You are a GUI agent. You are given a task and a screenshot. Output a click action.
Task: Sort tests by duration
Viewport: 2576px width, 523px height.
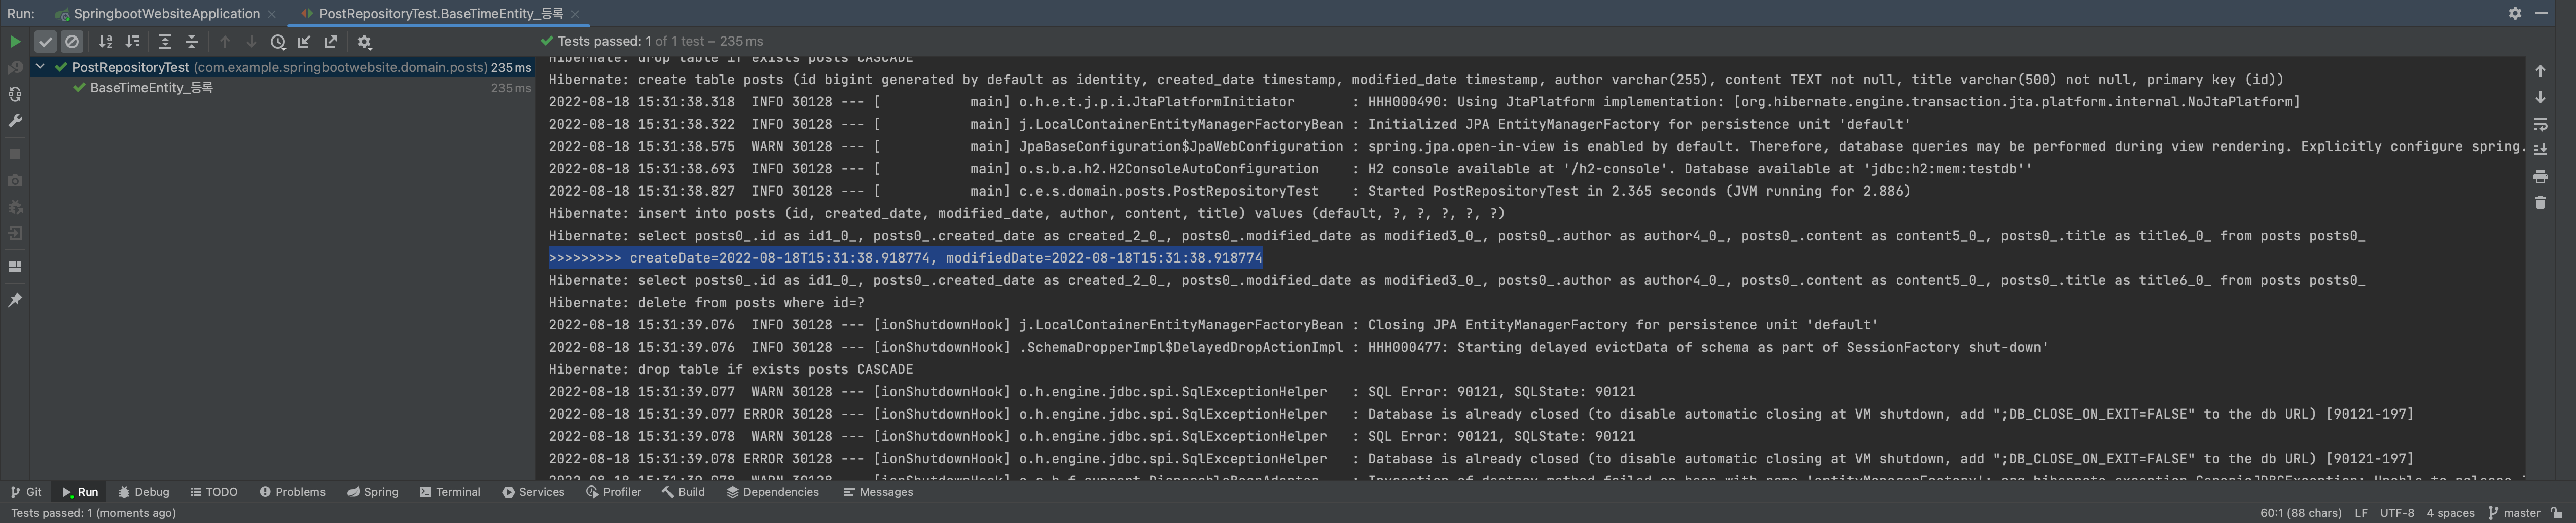(x=132, y=42)
